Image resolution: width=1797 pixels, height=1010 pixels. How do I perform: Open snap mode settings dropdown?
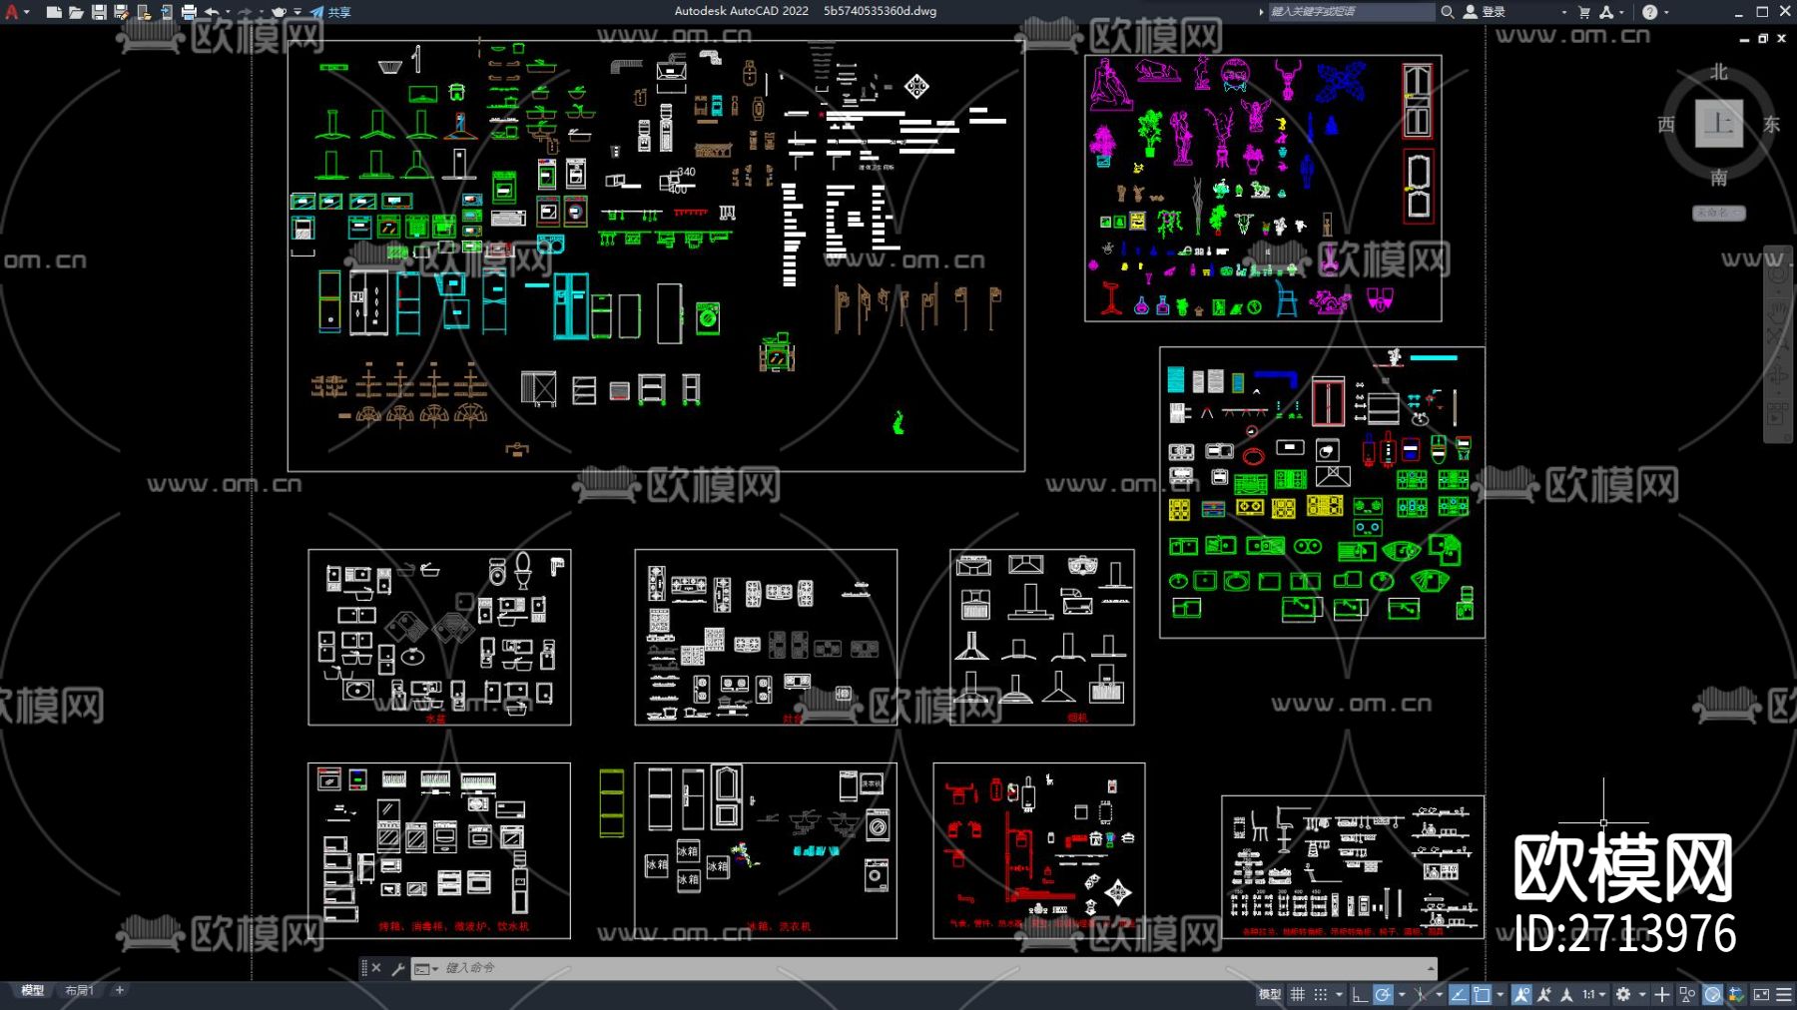(x=1339, y=994)
